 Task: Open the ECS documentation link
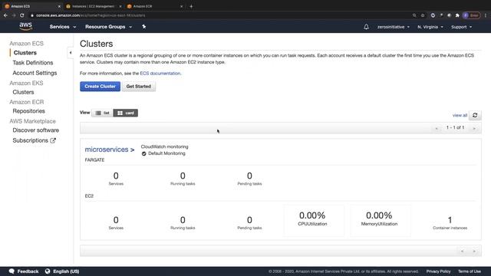pyautogui.click(x=160, y=74)
